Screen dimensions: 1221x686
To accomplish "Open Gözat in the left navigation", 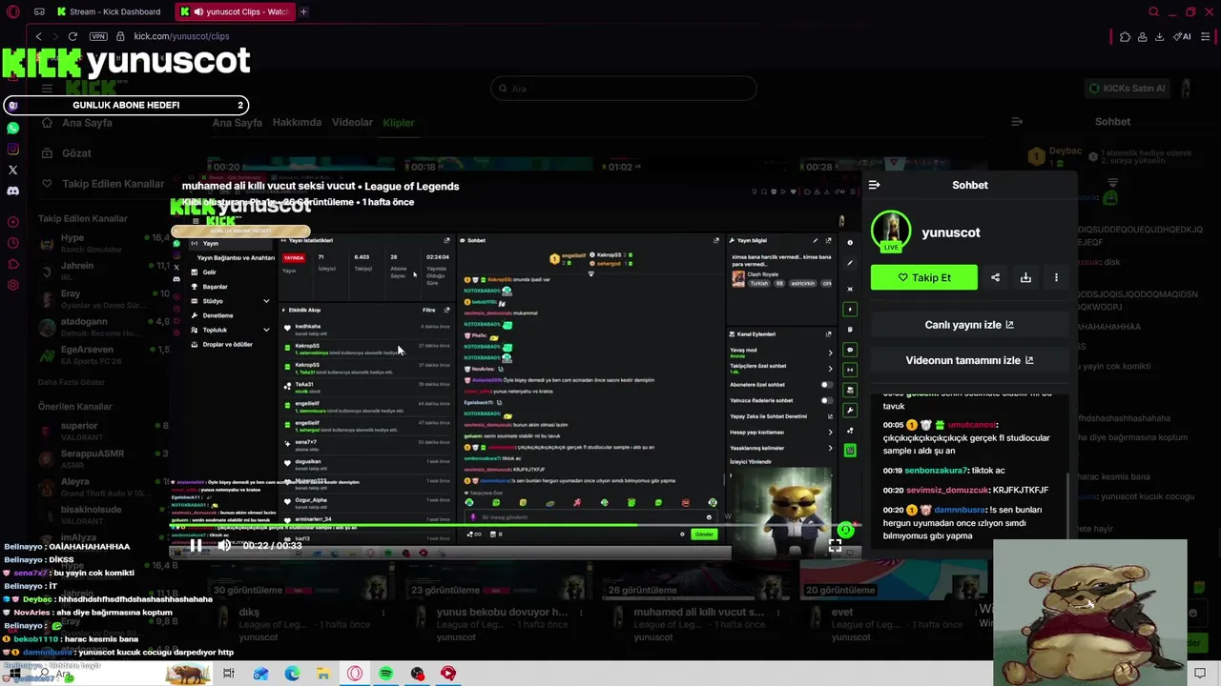I will [67, 153].
